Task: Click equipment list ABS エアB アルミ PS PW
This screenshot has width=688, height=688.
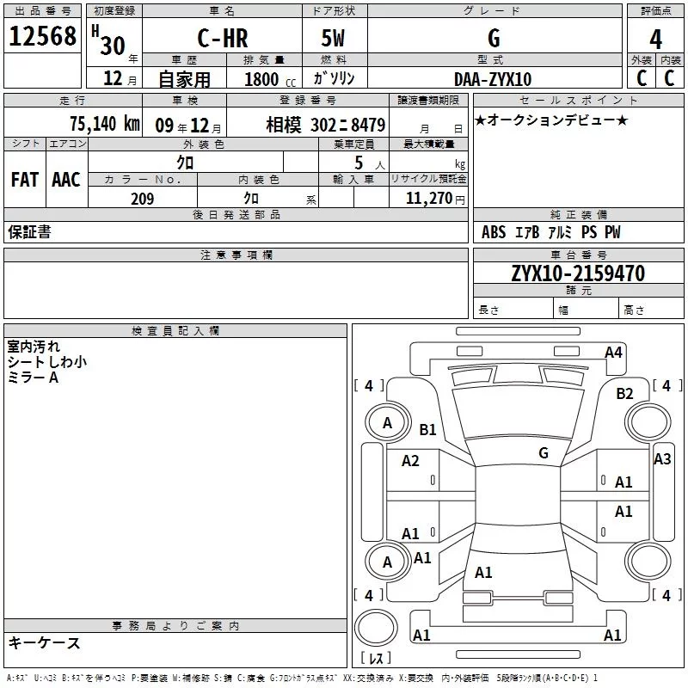Action: (551, 232)
